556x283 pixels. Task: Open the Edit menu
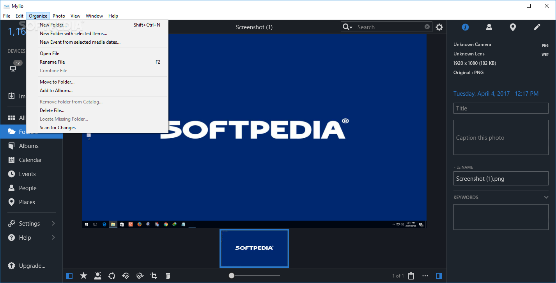click(19, 16)
